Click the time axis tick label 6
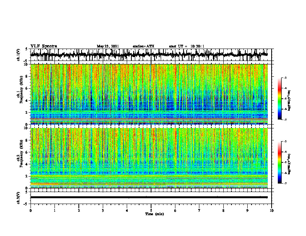306x236 pixels. [175, 211]
